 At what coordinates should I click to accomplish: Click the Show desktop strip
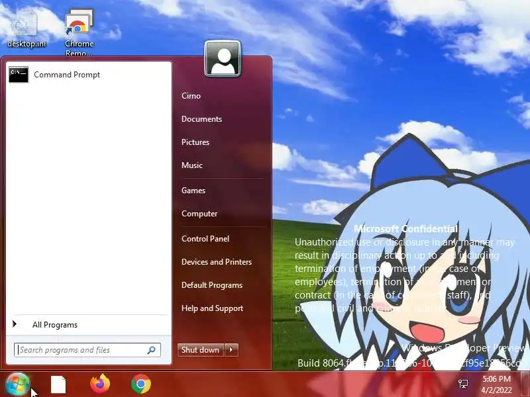525,384
